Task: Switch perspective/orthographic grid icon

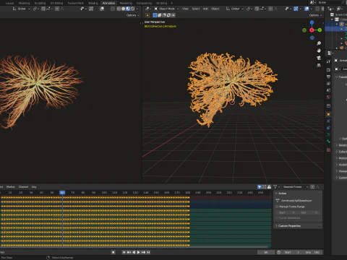Action: pyautogui.click(x=319, y=65)
